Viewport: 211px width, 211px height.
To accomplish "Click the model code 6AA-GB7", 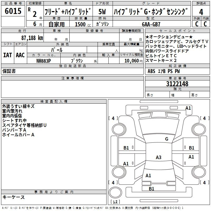I will pos(151,24).
